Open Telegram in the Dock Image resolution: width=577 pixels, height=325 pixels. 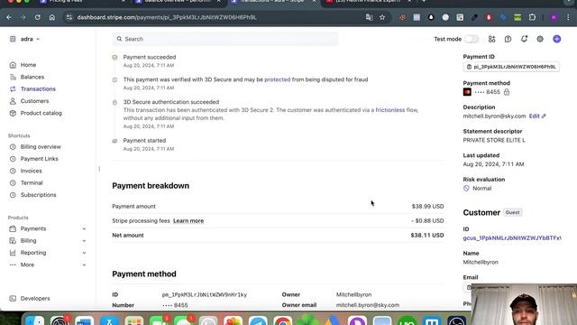tap(258, 320)
